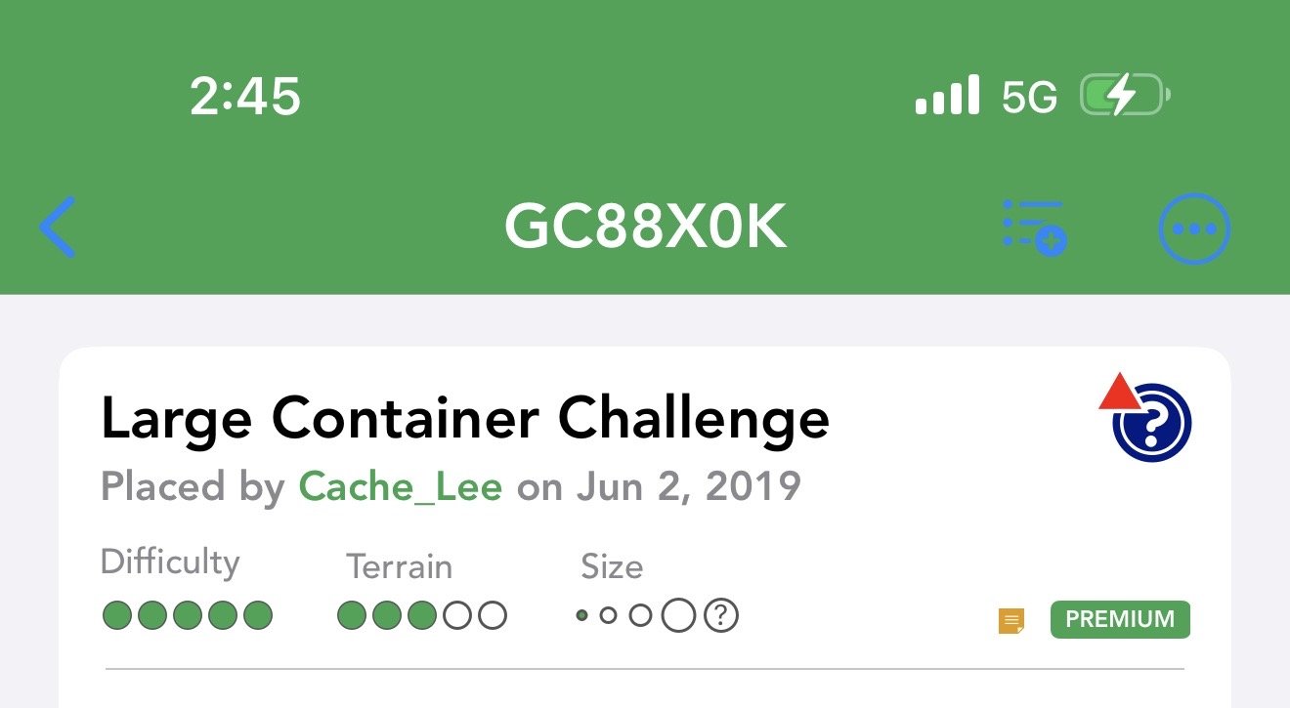Tap the PREMIUM badge
The width and height of the screenshot is (1290, 708).
pos(1120,619)
